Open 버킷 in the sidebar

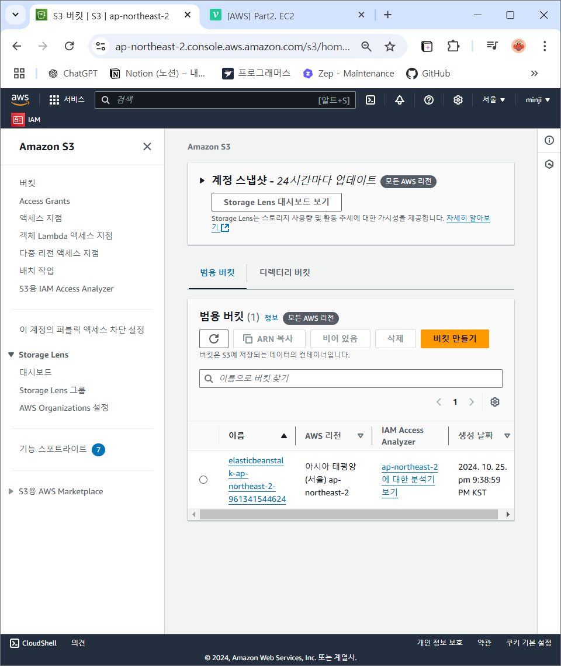pos(27,183)
